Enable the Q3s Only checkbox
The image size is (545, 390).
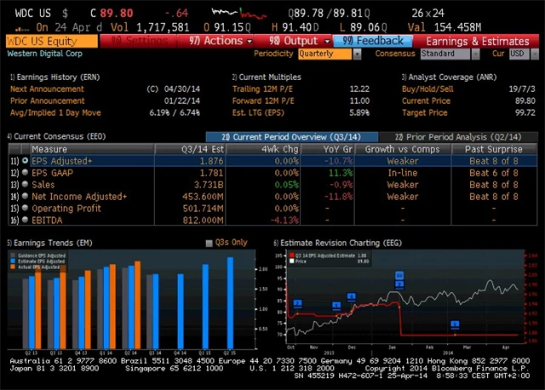coord(209,243)
